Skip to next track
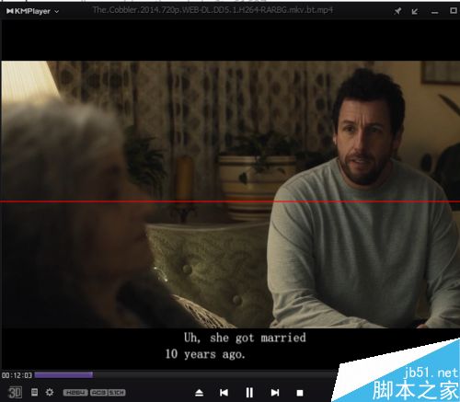Image resolution: width=460 pixels, height=402 pixels. (275, 393)
